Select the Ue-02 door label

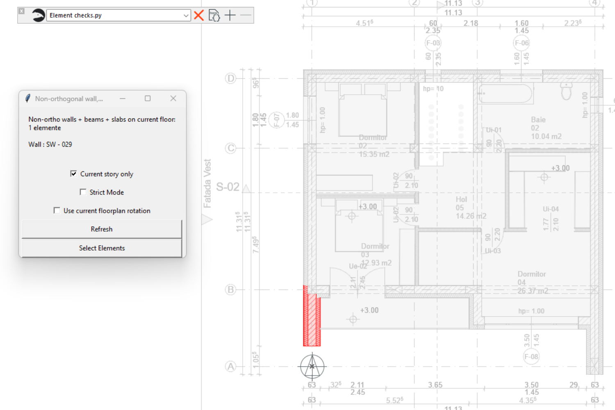click(357, 266)
